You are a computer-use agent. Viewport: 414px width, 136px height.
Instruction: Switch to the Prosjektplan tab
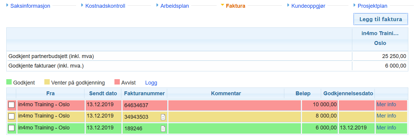point(372,6)
